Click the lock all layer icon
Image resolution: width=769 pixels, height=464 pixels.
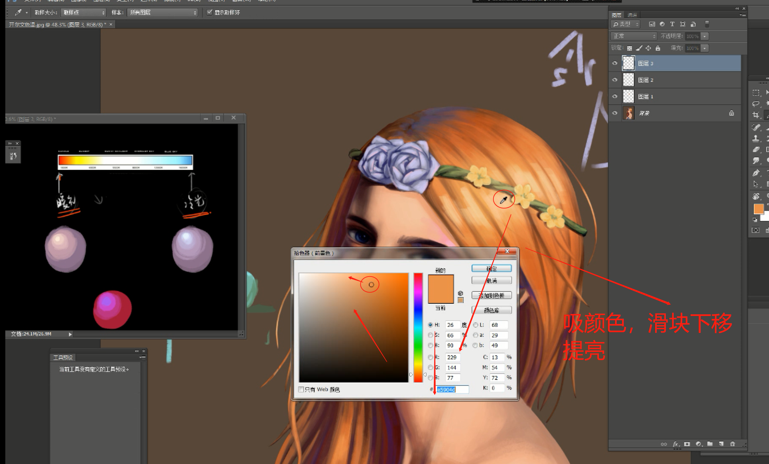click(x=658, y=48)
